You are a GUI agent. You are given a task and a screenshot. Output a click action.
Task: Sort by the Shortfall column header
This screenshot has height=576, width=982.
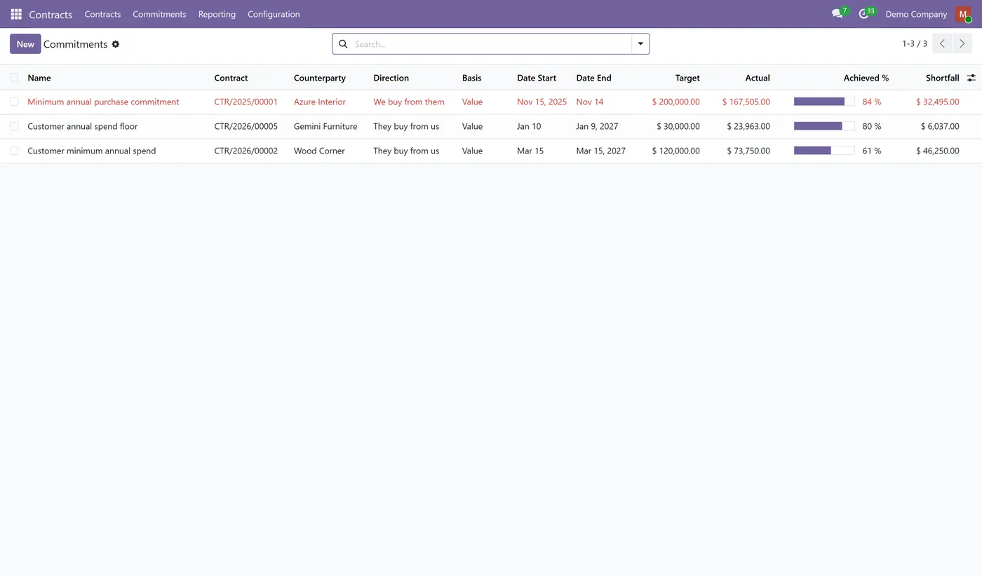pyautogui.click(x=942, y=78)
